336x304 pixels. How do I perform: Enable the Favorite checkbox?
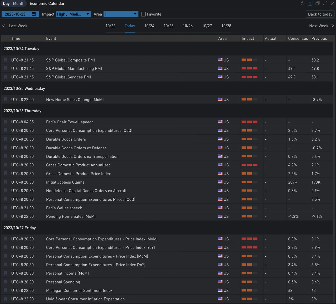(x=143, y=14)
